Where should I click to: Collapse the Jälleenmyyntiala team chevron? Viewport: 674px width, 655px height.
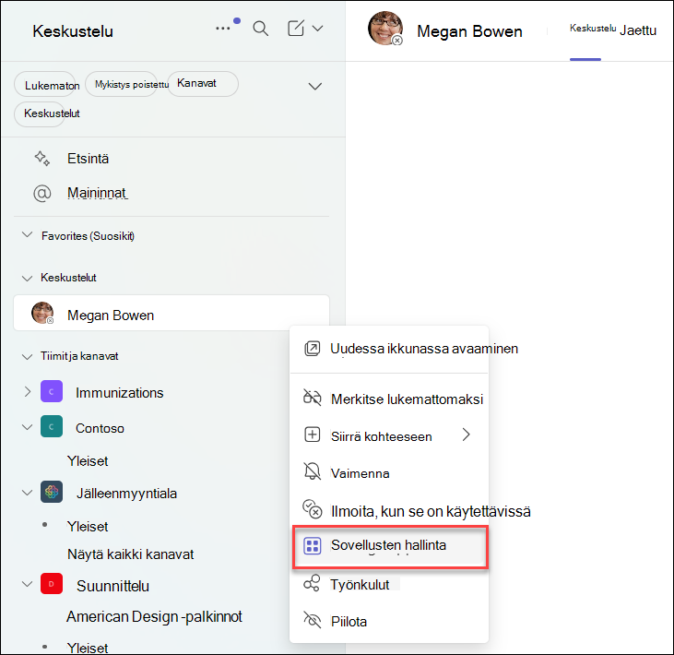[x=27, y=493]
